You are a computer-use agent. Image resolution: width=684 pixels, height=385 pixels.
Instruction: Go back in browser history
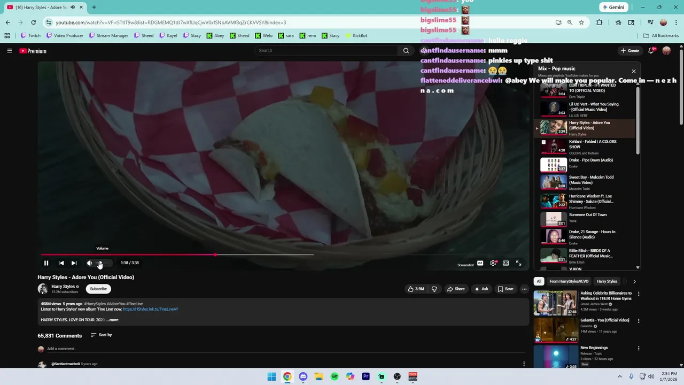click(7, 22)
